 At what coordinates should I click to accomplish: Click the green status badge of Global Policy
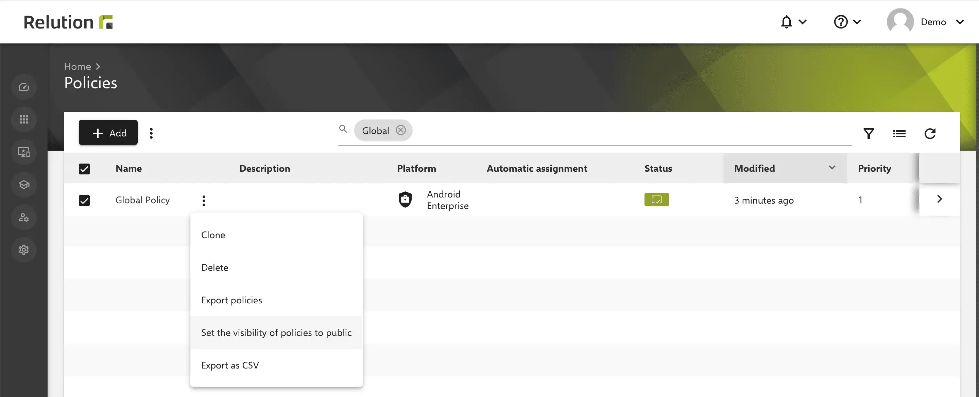[656, 200]
